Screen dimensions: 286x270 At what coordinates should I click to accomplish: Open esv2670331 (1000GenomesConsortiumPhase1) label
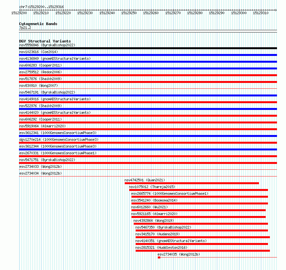pyautogui.click(x=58, y=153)
